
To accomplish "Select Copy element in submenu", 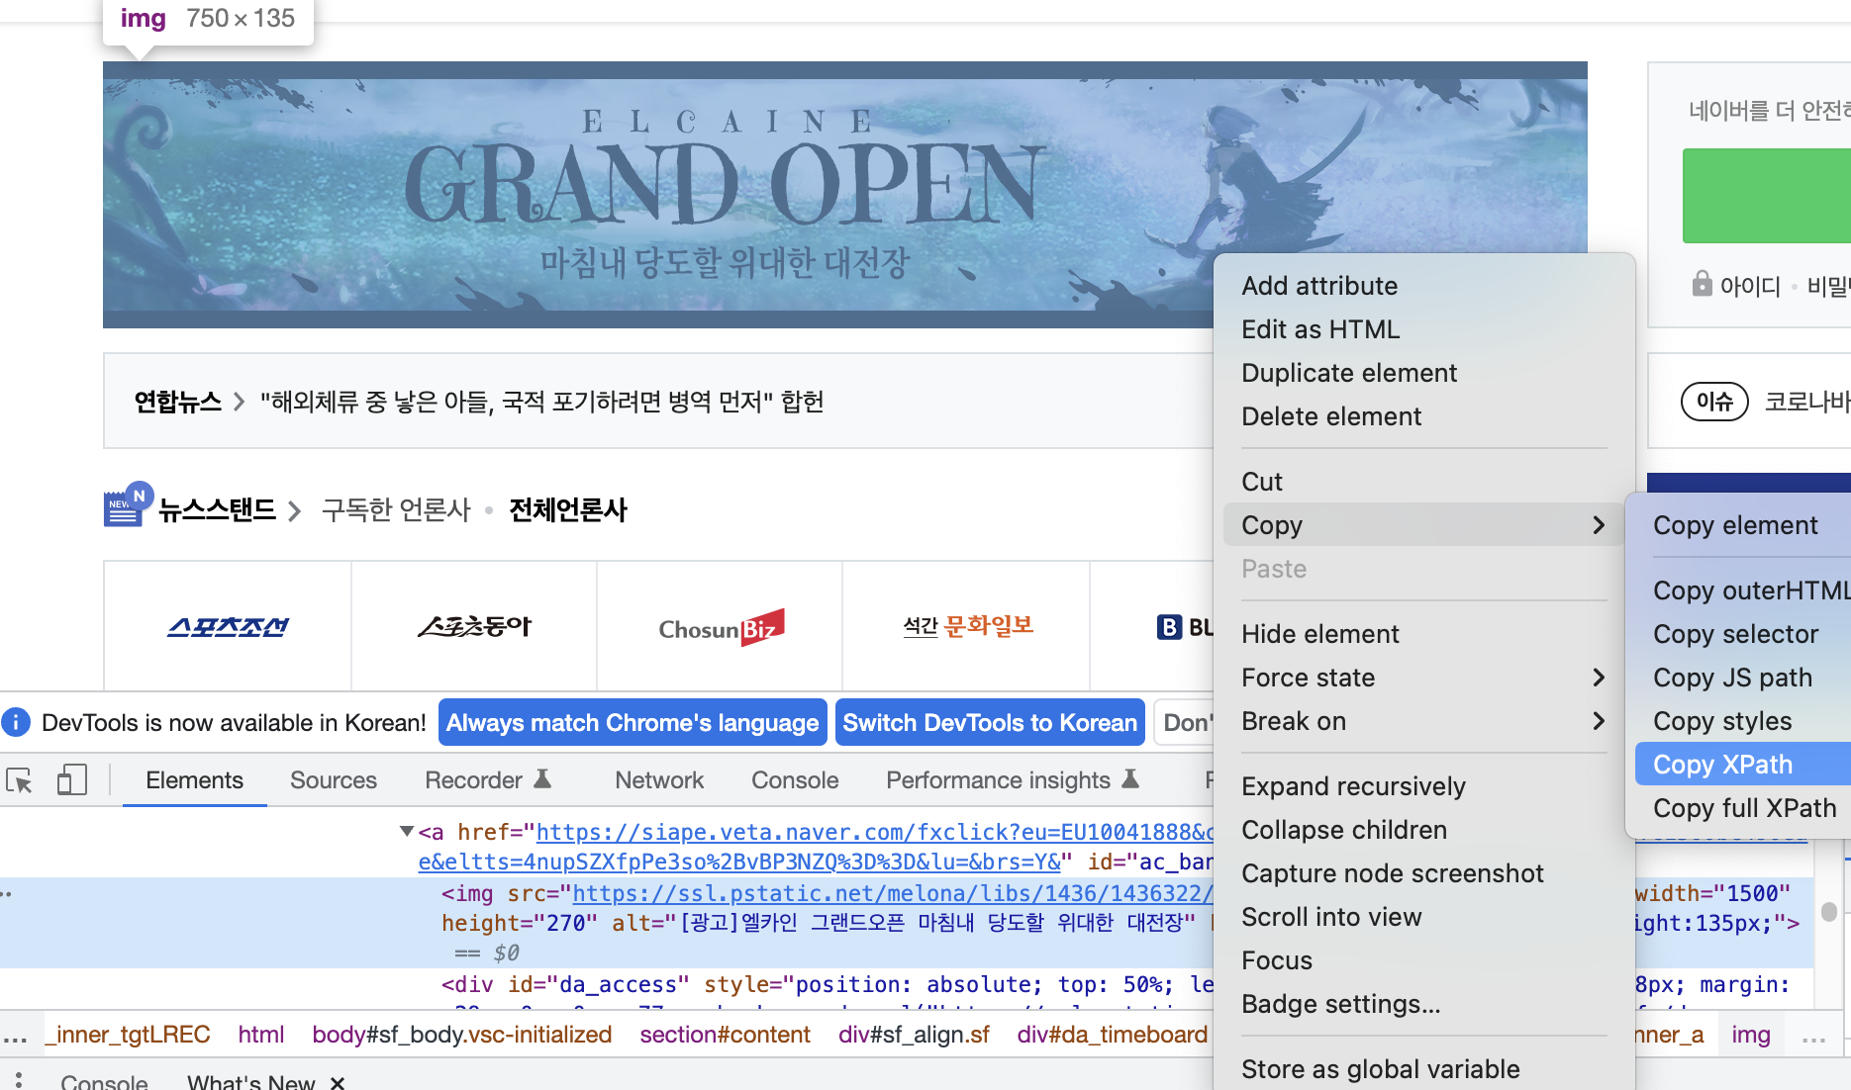I will pyautogui.click(x=1743, y=524).
